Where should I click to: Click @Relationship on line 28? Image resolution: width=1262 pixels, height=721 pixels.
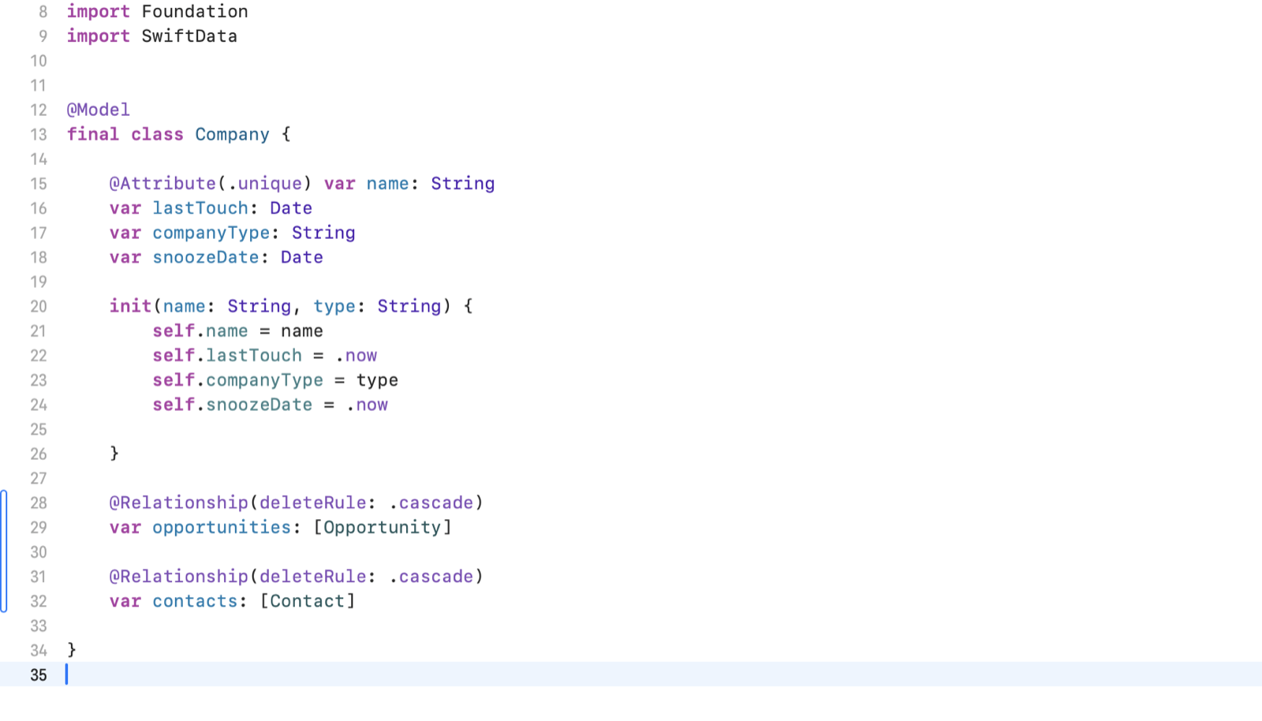point(179,503)
